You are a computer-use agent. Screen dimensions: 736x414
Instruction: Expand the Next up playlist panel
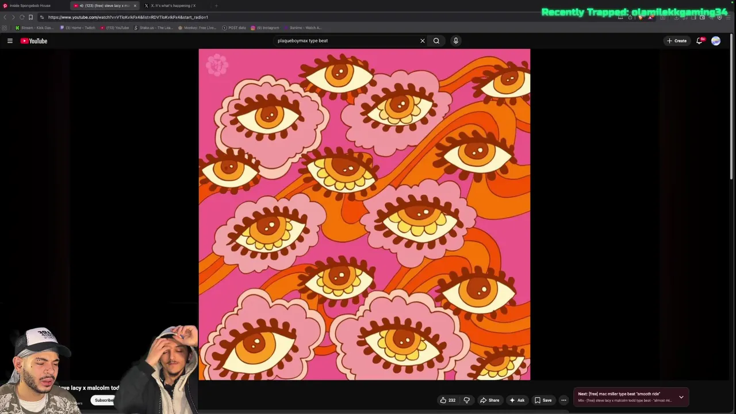[681, 397]
